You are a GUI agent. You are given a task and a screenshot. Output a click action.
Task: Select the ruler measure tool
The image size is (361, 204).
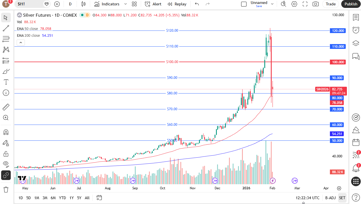6,107
